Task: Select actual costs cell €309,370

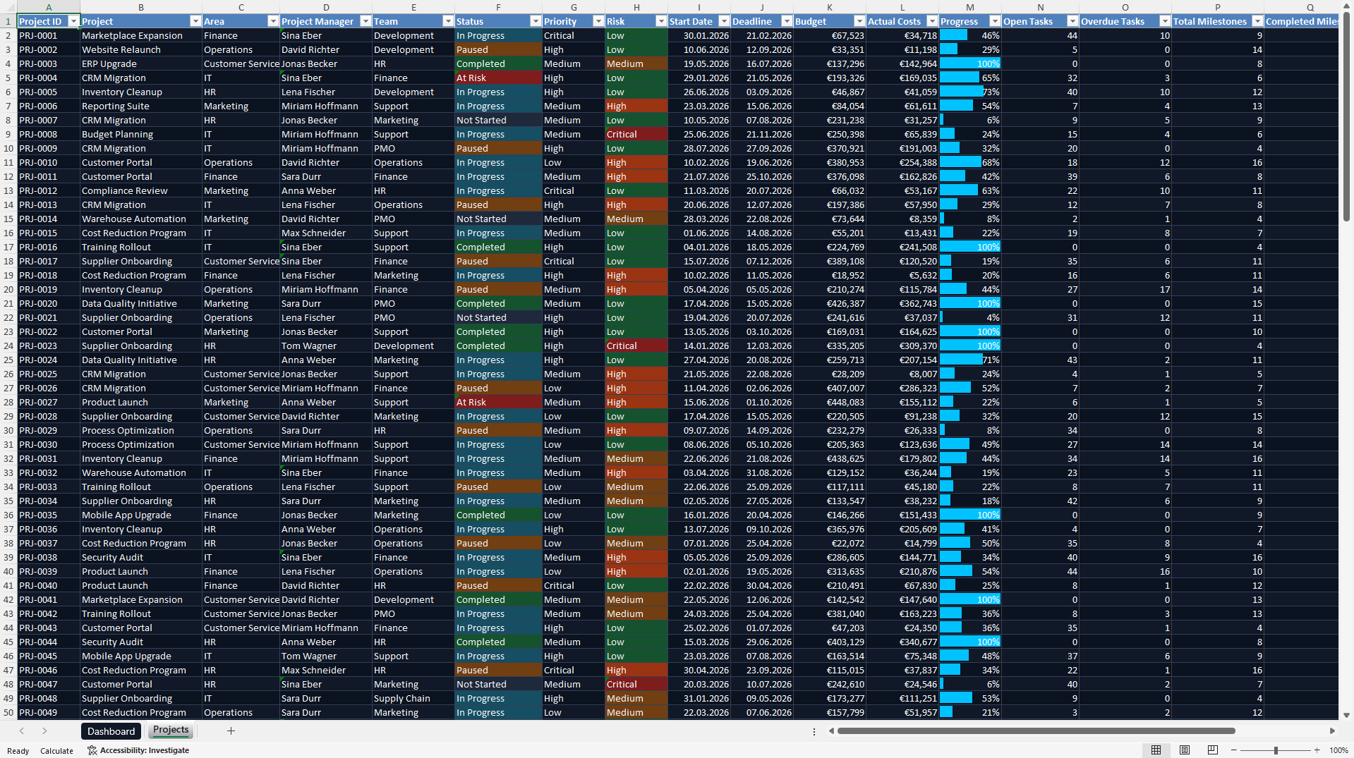Action: click(x=902, y=346)
